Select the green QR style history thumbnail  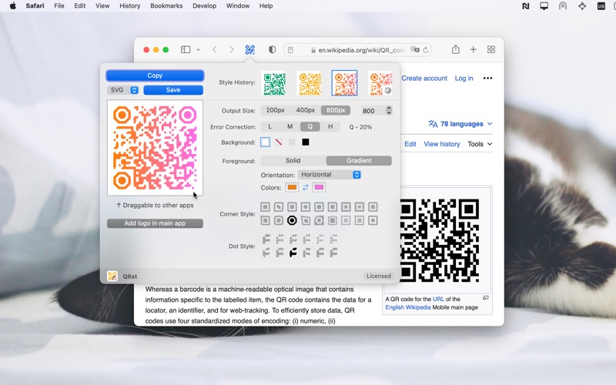click(x=274, y=83)
